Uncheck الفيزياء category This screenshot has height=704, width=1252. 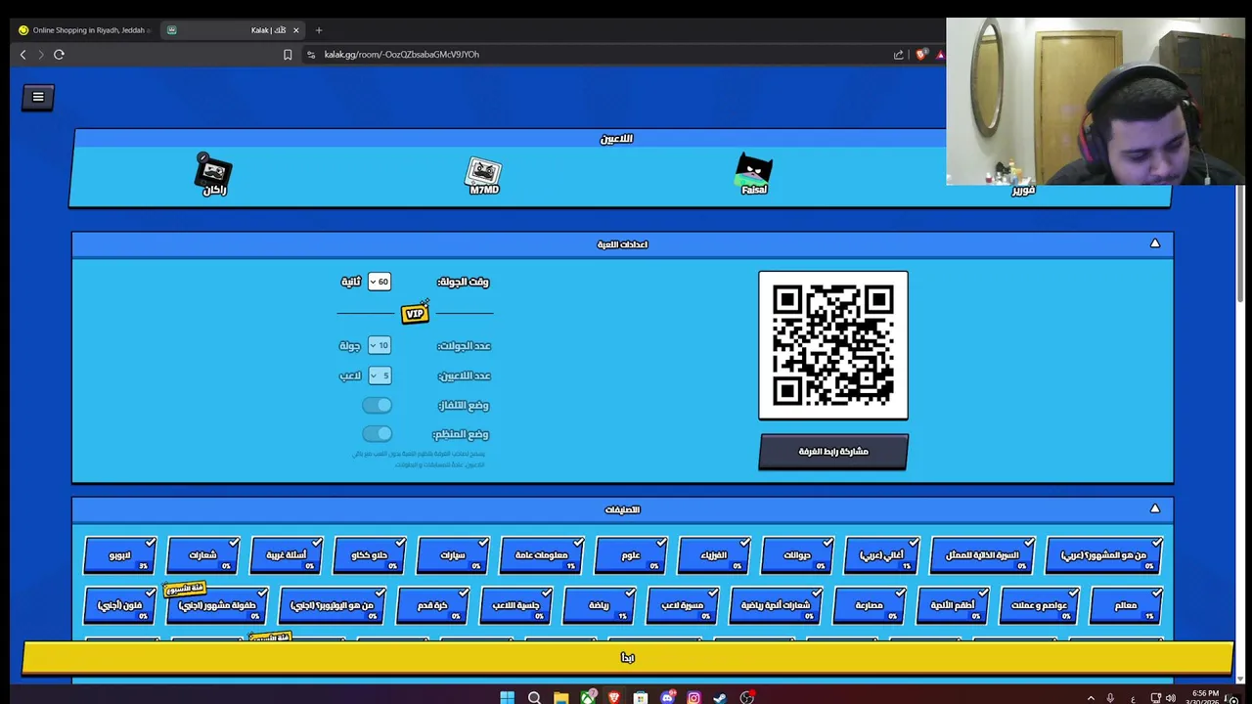coord(714,555)
